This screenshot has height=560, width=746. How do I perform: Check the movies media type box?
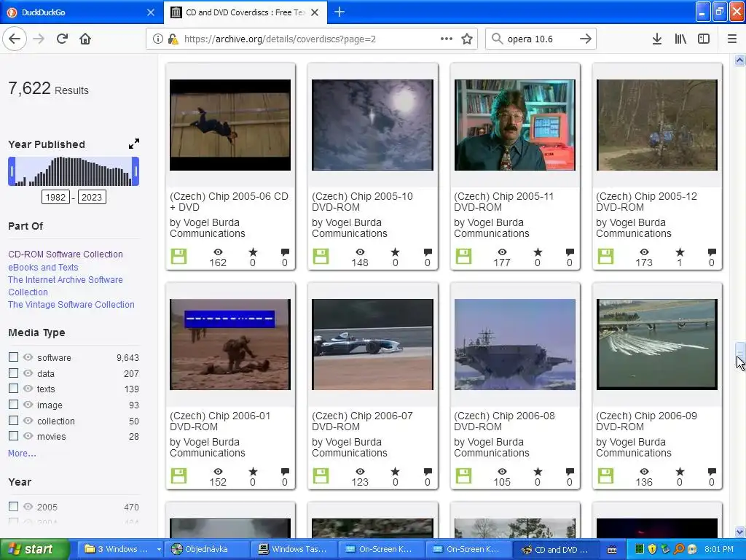click(x=13, y=436)
